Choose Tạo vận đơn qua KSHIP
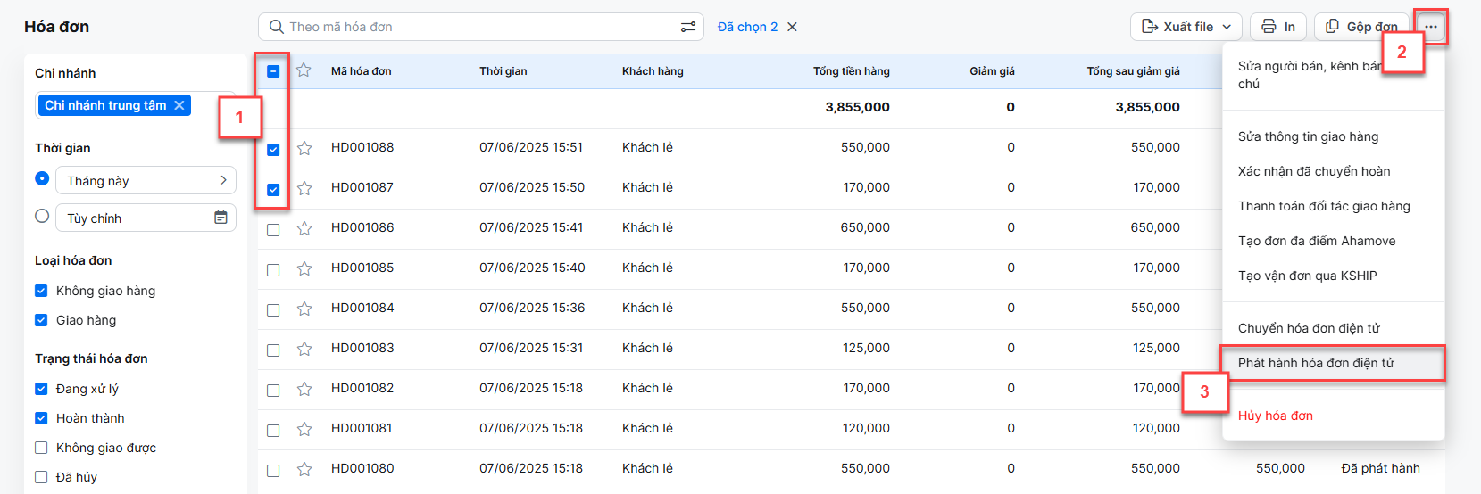Image resolution: width=1481 pixels, height=494 pixels. click(x=1333, y=276)
